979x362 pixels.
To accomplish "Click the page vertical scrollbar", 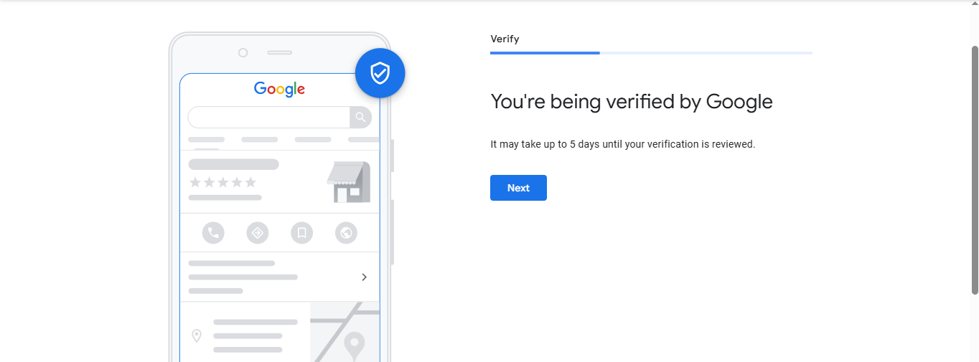I will point(974,169).
